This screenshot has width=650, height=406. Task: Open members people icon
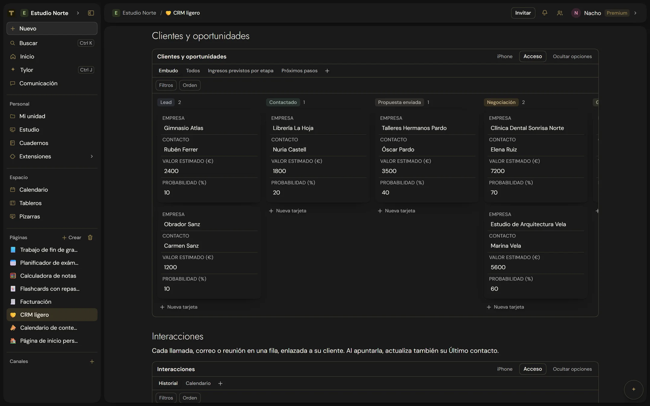[x=560, y=13]
